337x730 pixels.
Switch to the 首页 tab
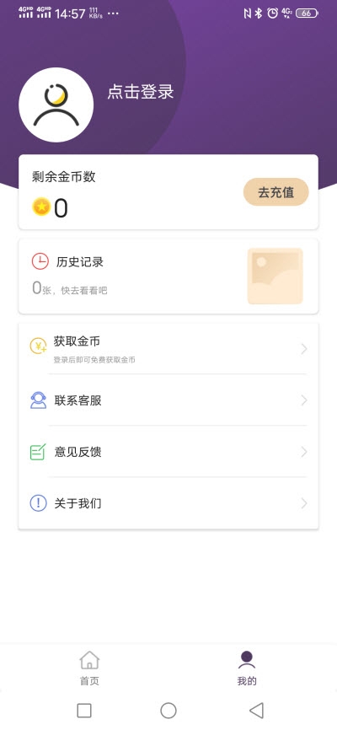click(89, 668)
